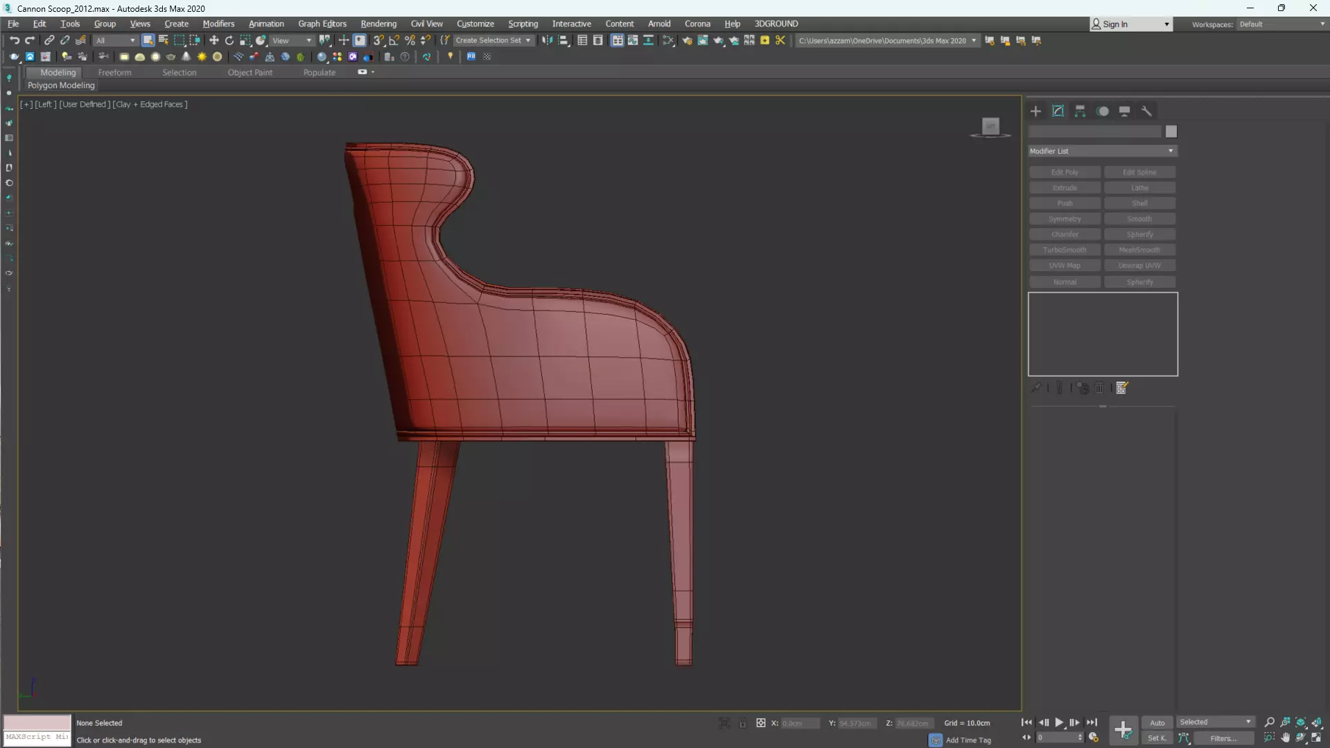
Task: Click the Mirror tool icon
Action: coord(548,40)
